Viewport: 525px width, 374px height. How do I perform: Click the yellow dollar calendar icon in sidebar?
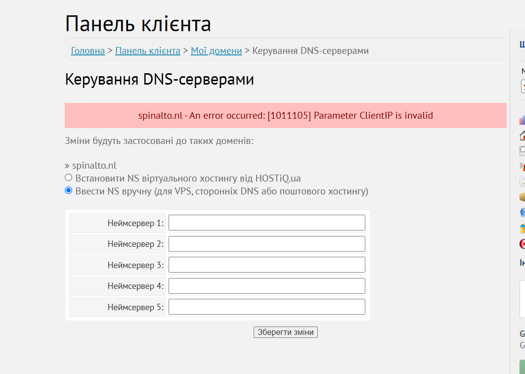point(523,228)
